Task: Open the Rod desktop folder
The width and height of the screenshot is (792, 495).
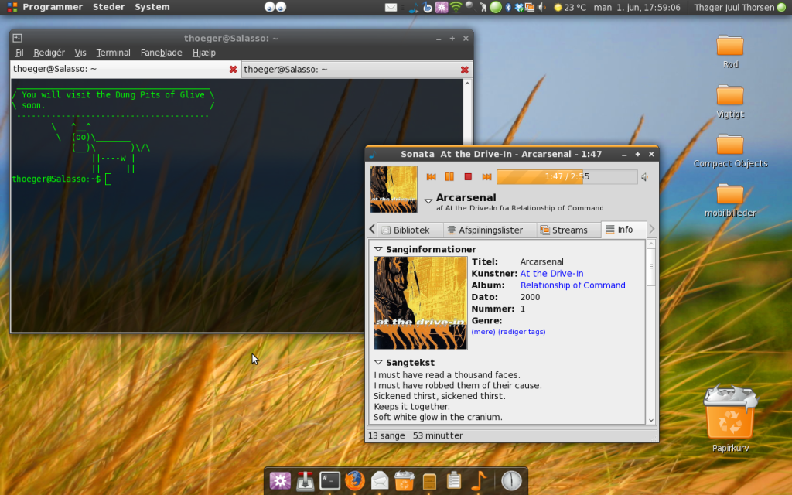Action: (730, 52)
